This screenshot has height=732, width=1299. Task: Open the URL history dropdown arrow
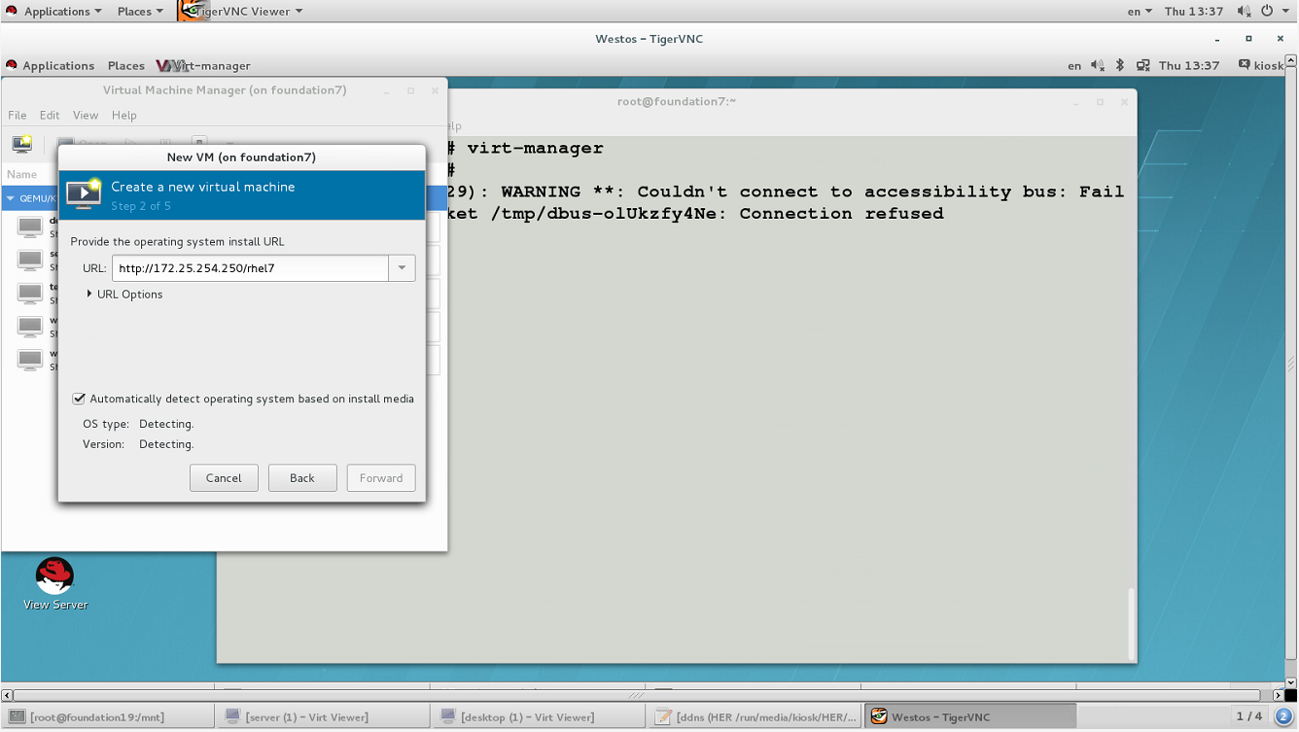pos(402,268)
